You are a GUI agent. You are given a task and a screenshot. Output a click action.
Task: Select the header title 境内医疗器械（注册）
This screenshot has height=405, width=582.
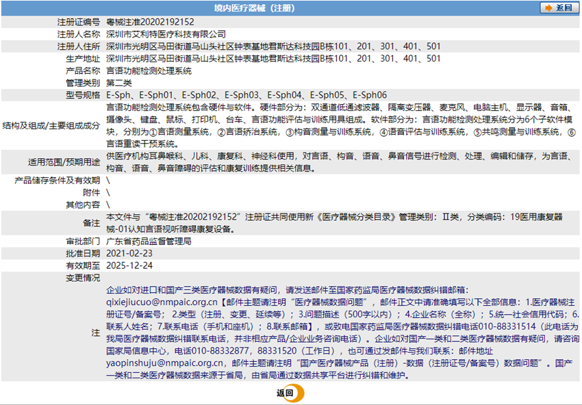coord(254,8)
